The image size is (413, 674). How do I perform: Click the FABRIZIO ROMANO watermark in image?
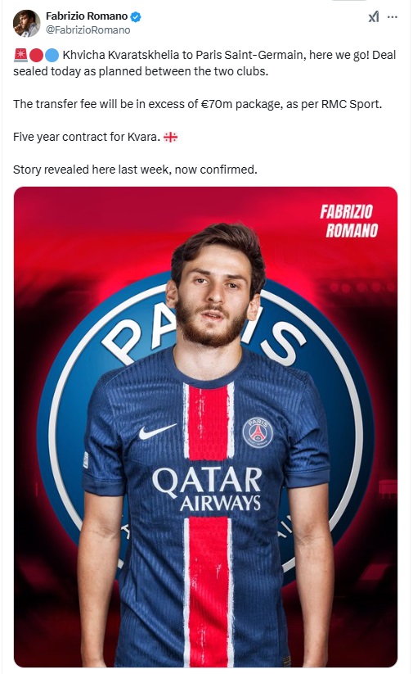click(x=349, y=221)
